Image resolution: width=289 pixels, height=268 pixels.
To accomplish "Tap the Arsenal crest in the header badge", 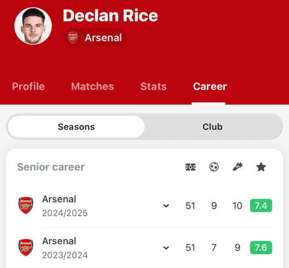I will (x=73, y=38).
